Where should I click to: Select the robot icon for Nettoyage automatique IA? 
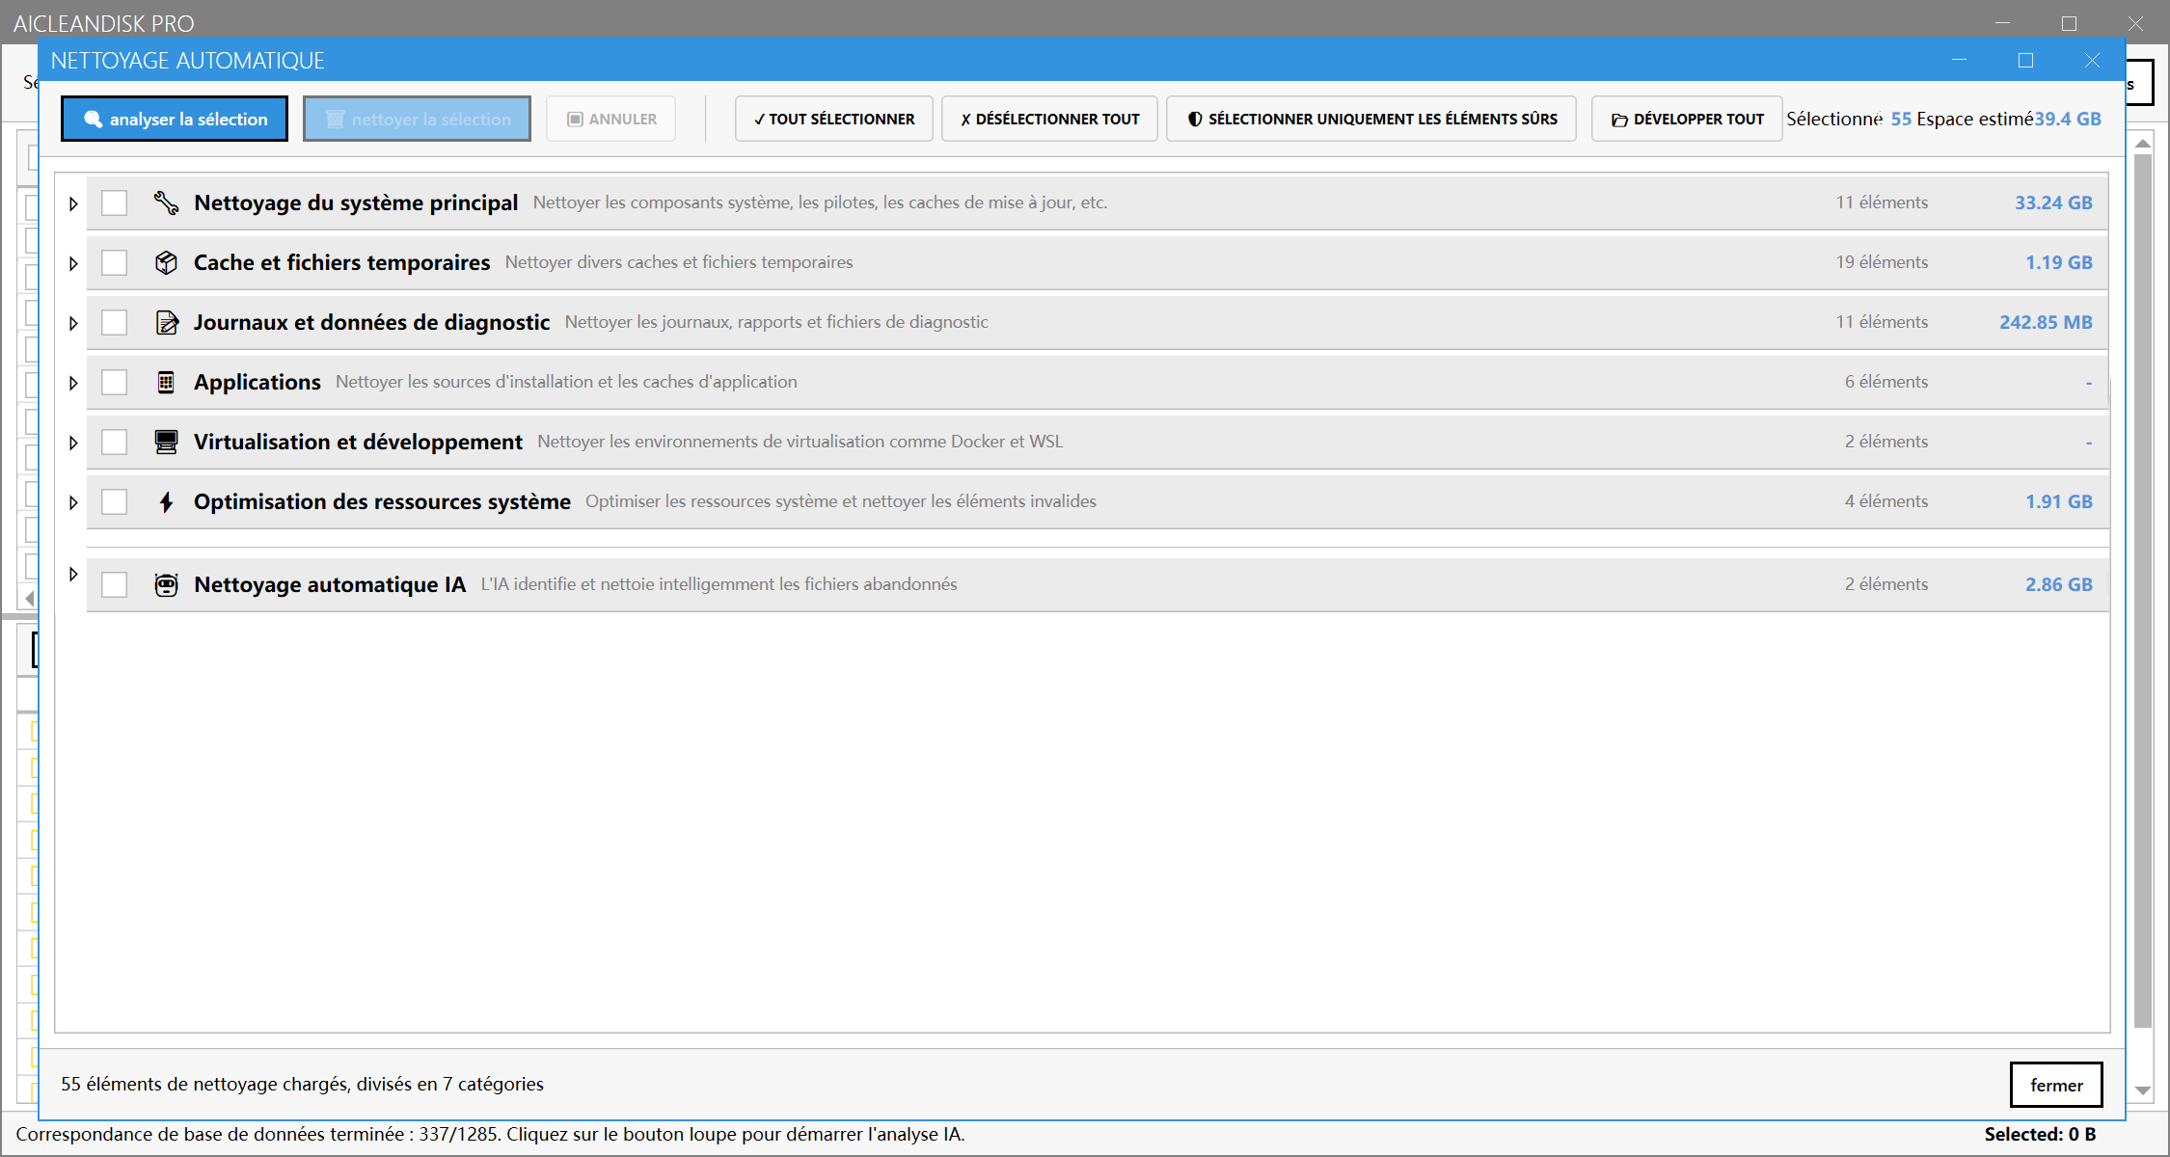click(167, 583)
